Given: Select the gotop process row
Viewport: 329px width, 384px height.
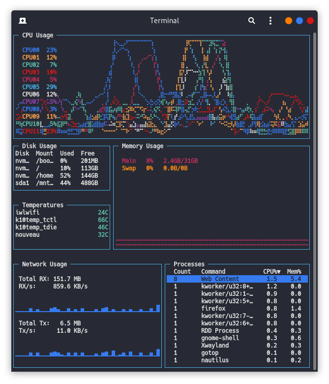Looking at the screenshot, I should pyautogui.click(x=237, y=353).
